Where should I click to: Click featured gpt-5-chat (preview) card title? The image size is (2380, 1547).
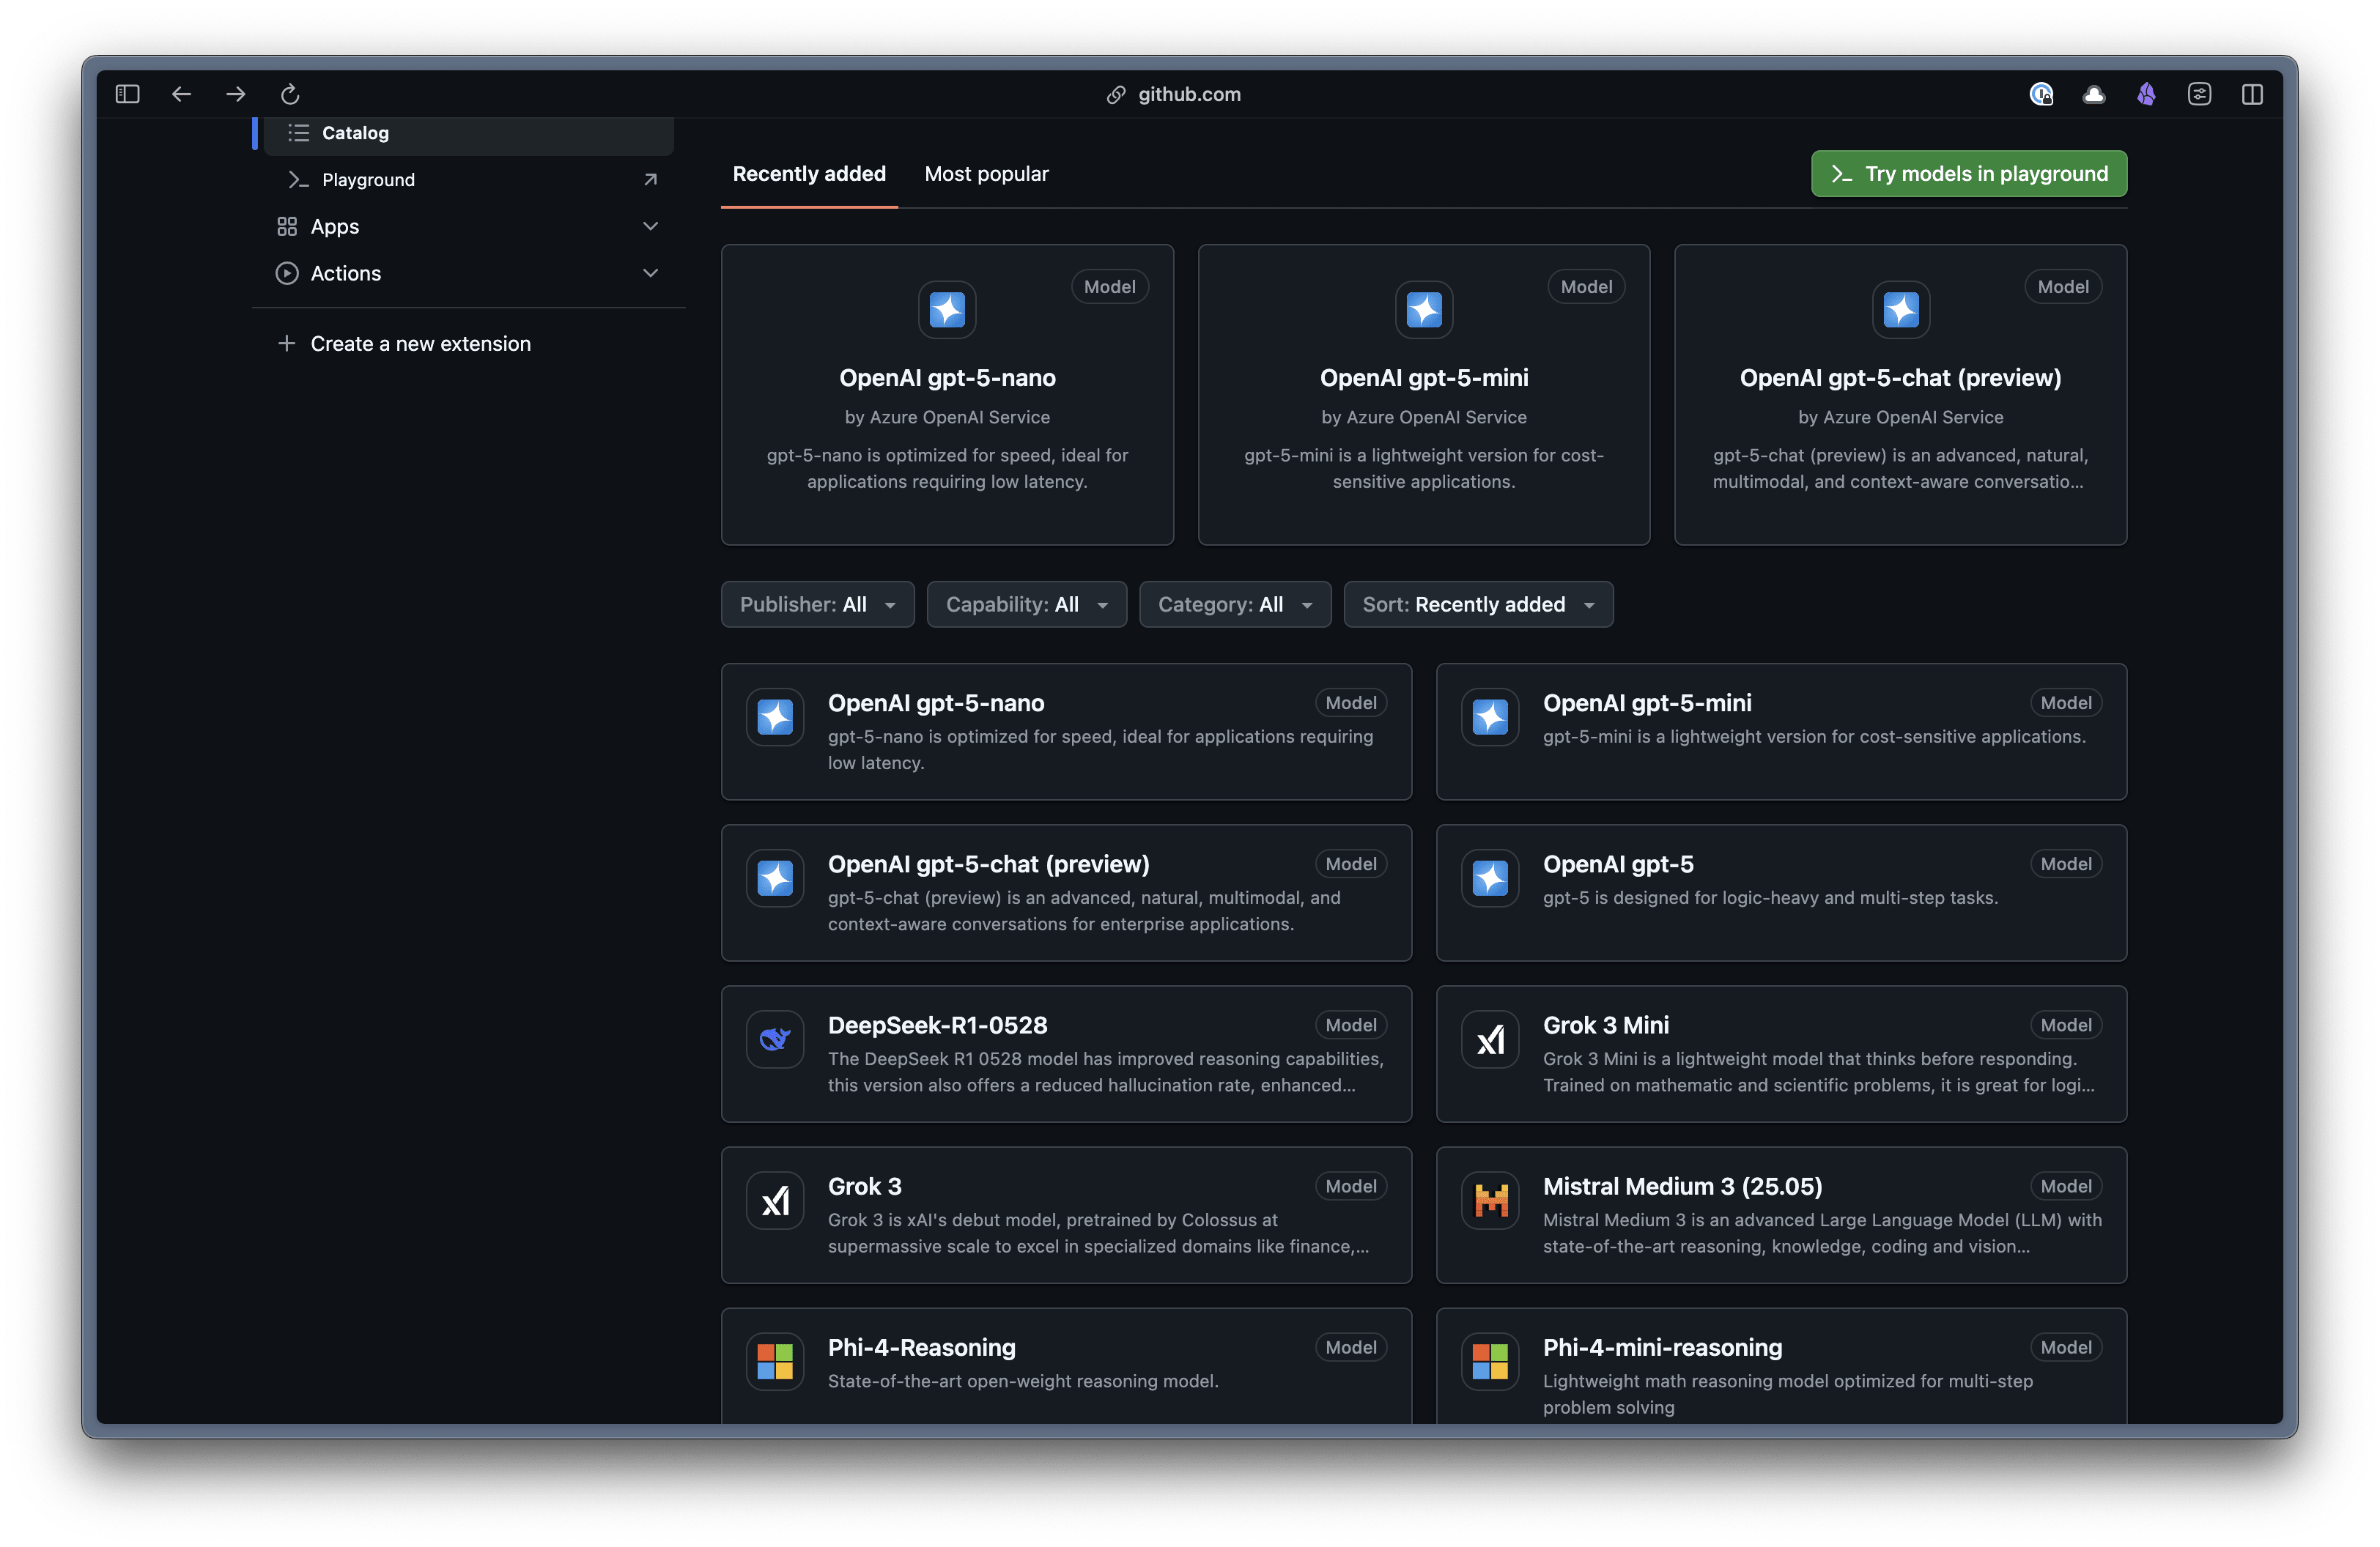[1900, 378]
